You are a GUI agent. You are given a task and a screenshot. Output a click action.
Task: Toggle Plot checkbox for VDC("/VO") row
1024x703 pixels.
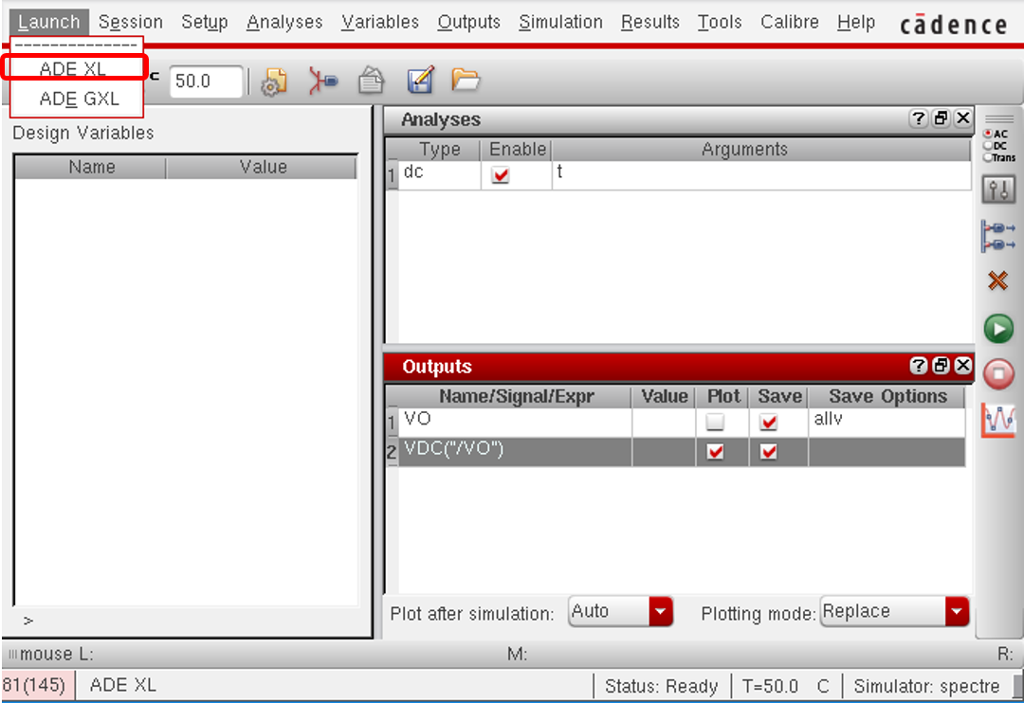715,451
